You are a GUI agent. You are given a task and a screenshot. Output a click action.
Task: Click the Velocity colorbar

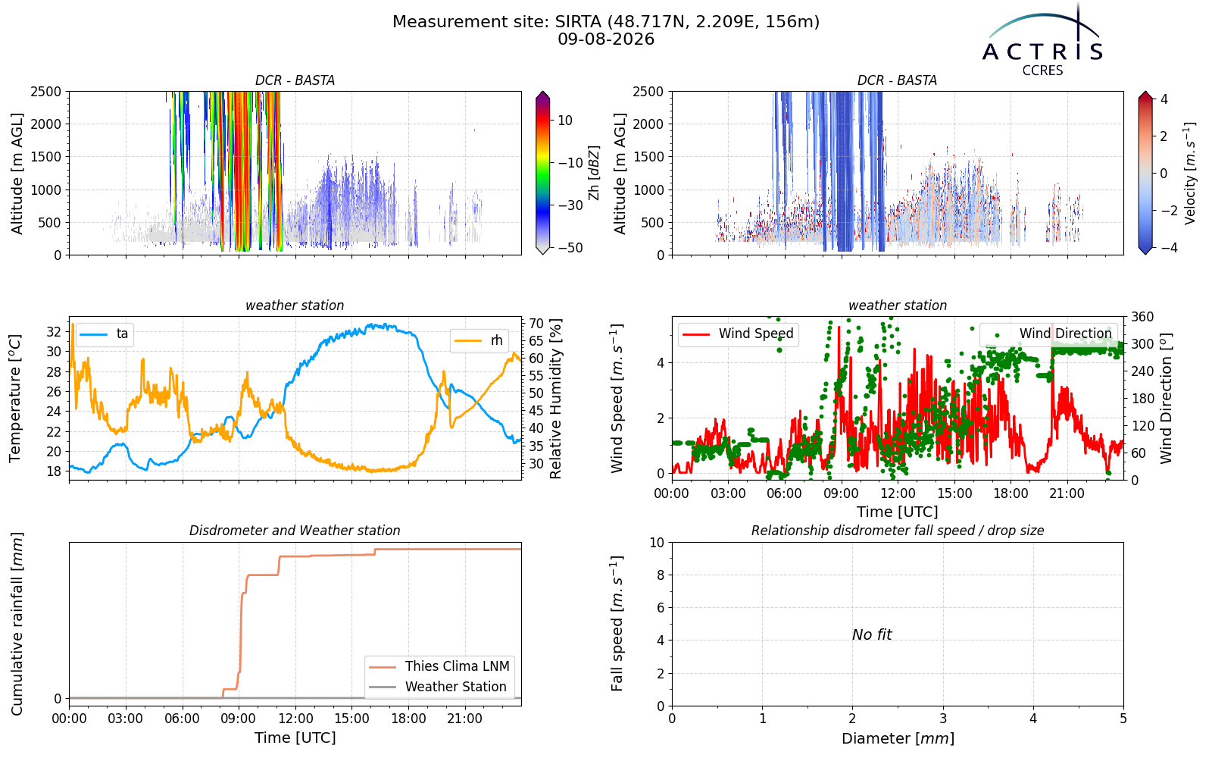pyautogui.click(x=1145, y=173)
